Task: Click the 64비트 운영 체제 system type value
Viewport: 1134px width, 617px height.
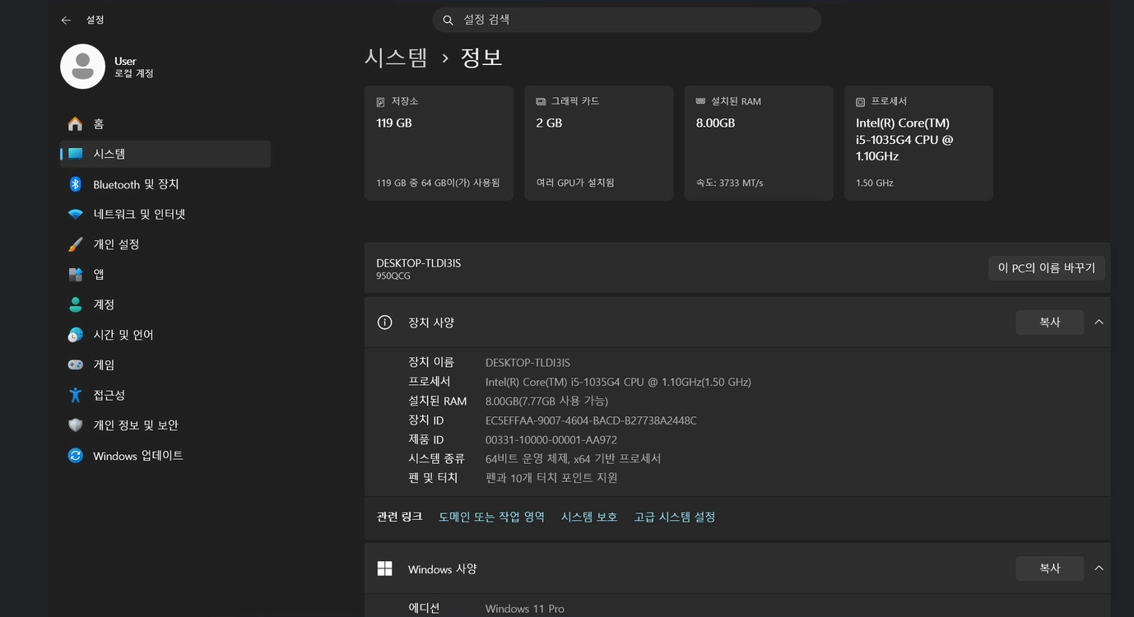Action: pos(574,459)
